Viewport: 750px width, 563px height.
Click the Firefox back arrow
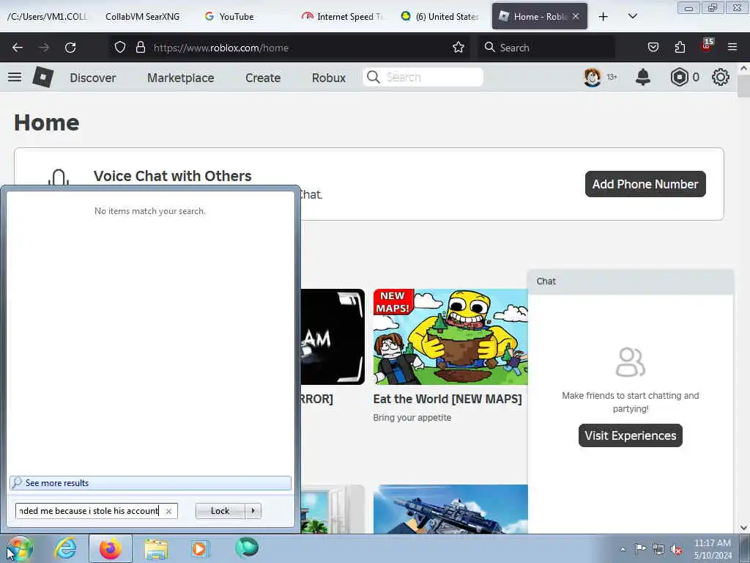click(18, 48)
